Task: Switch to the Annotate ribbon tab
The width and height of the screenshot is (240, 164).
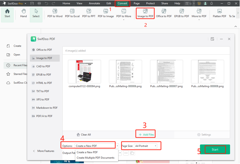Action: (x=94, y=3)
